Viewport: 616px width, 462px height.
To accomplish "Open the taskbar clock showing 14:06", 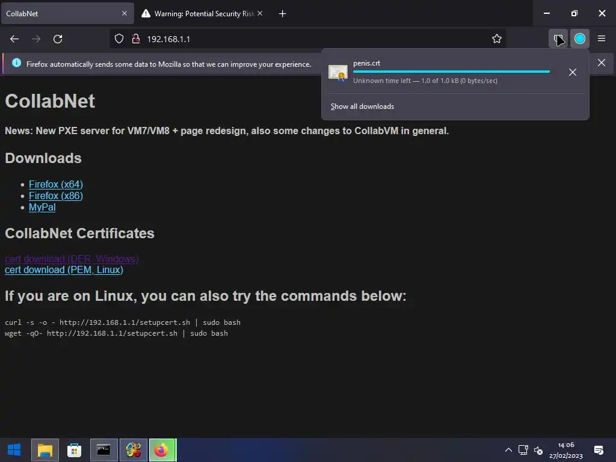I will pos(565,450).
